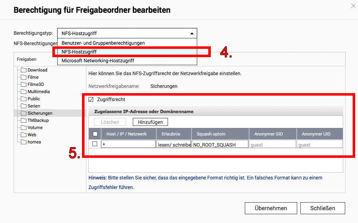The width and height of the screenshot is (358, 223).
Task: Open the NO_ROOT_SQUASH squash option dropdown
Action: coord(220,145)
